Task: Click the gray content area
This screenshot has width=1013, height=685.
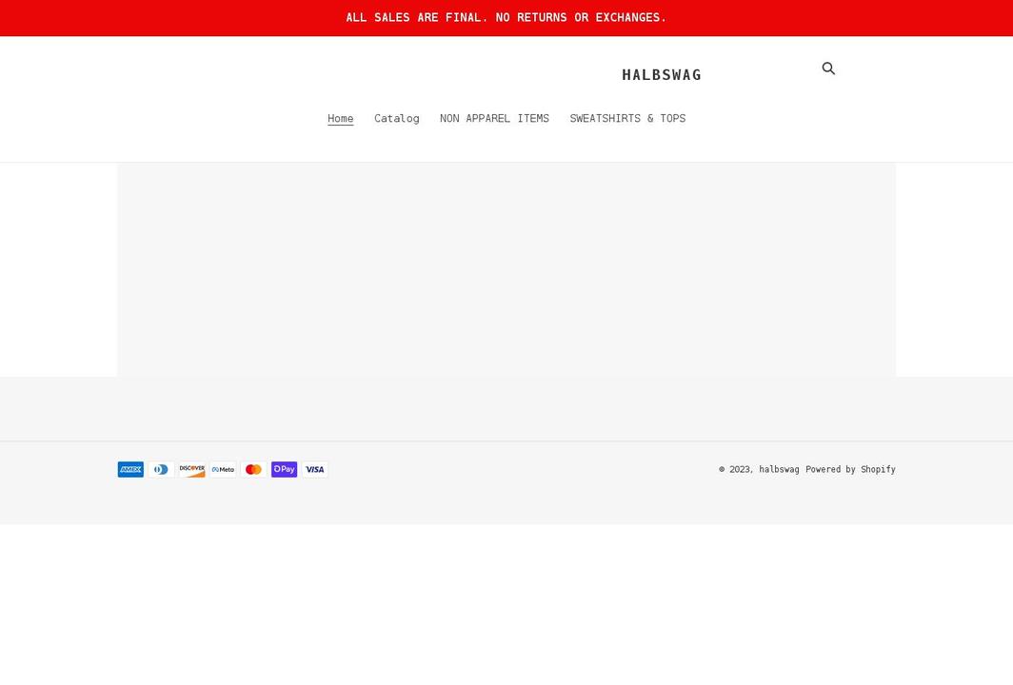Action: [506, 269]
